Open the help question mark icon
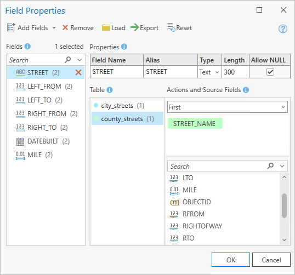 pyautogui.click(x=283, y=29)
